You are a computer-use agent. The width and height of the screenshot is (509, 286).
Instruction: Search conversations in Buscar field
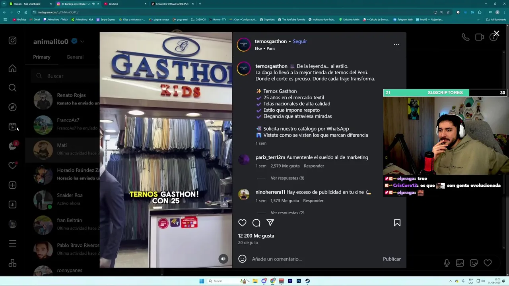pos(66,76)
